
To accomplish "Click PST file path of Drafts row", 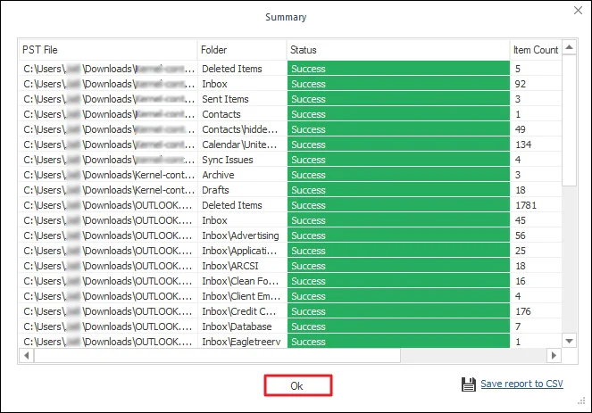I will (x=108, y=190).
